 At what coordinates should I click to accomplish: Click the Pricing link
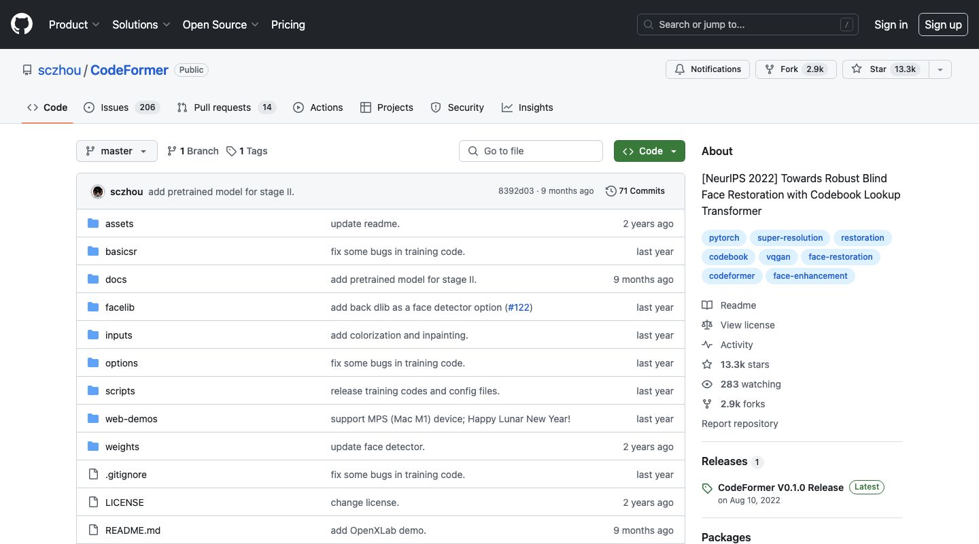(288, 24)
